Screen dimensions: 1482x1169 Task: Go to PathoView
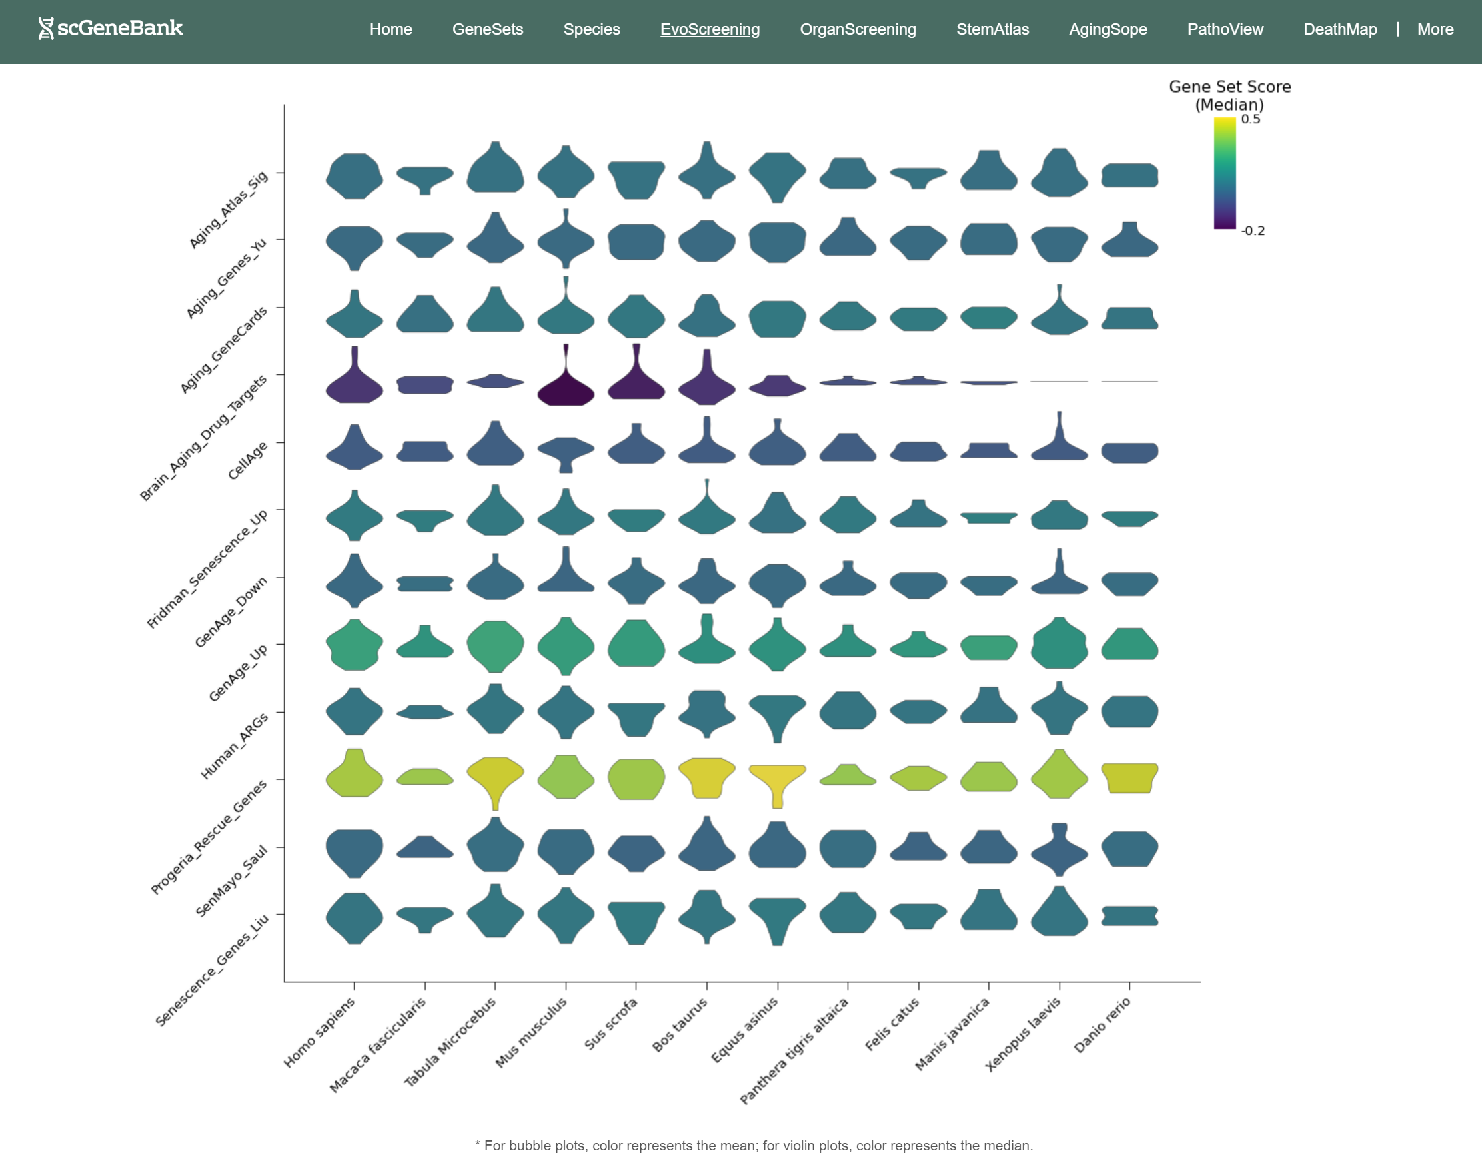tap(1225, 29)
